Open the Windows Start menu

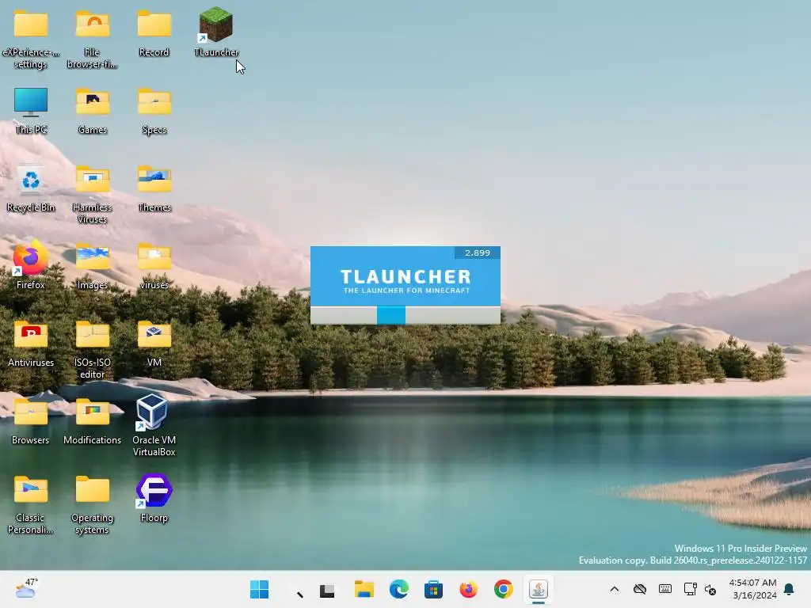tap(259, 589)
